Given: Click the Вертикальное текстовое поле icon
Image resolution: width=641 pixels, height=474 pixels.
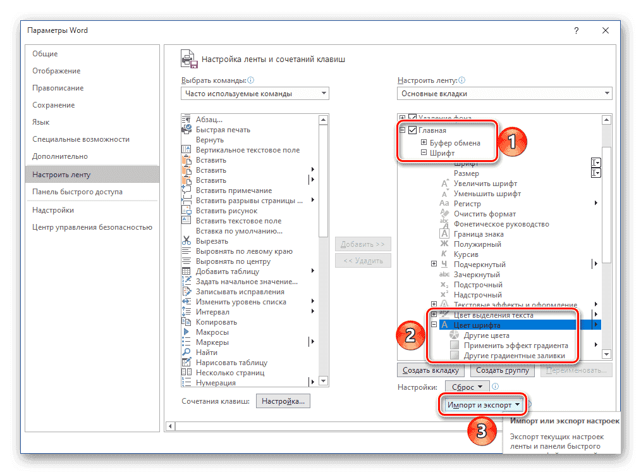Looking at the screenshot, I should 186,150.
